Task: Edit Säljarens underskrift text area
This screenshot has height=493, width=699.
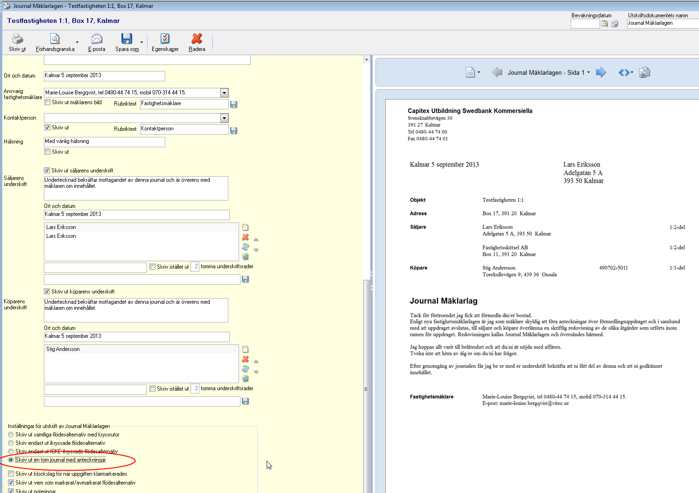Action: tap(136, 188)
